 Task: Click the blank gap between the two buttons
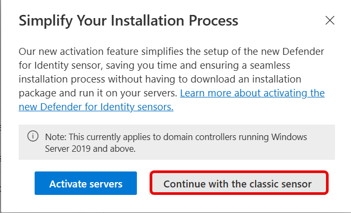[144, 184]
